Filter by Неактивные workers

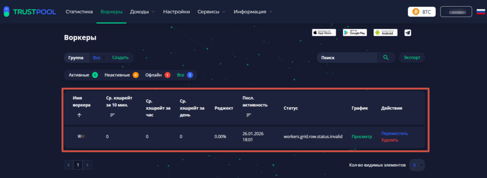[x=121, y=75]
